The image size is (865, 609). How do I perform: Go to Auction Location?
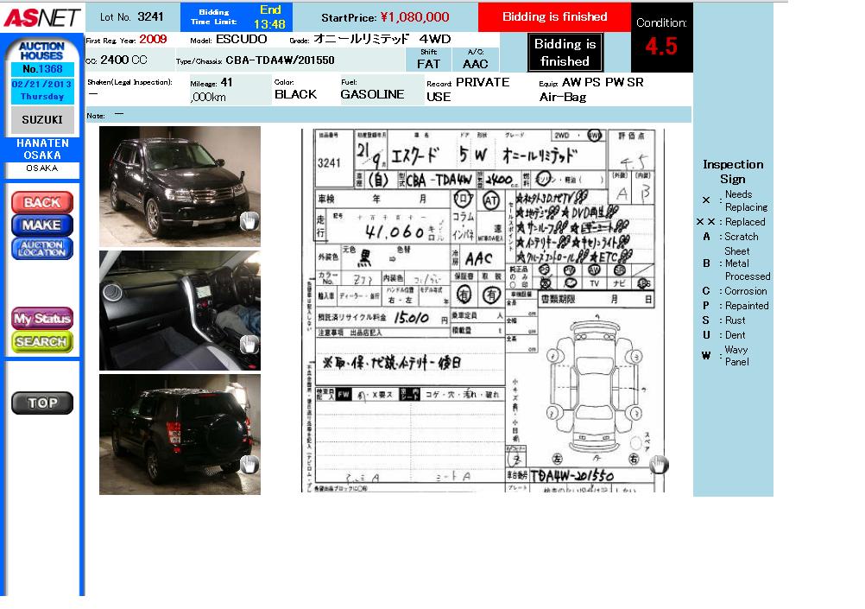click(41, 249)
